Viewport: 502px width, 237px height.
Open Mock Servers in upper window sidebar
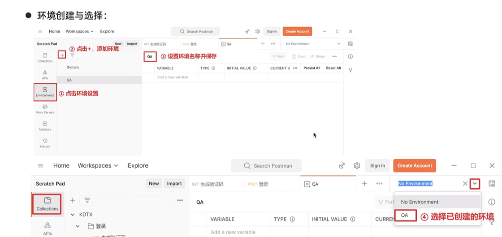pos(45,109)
